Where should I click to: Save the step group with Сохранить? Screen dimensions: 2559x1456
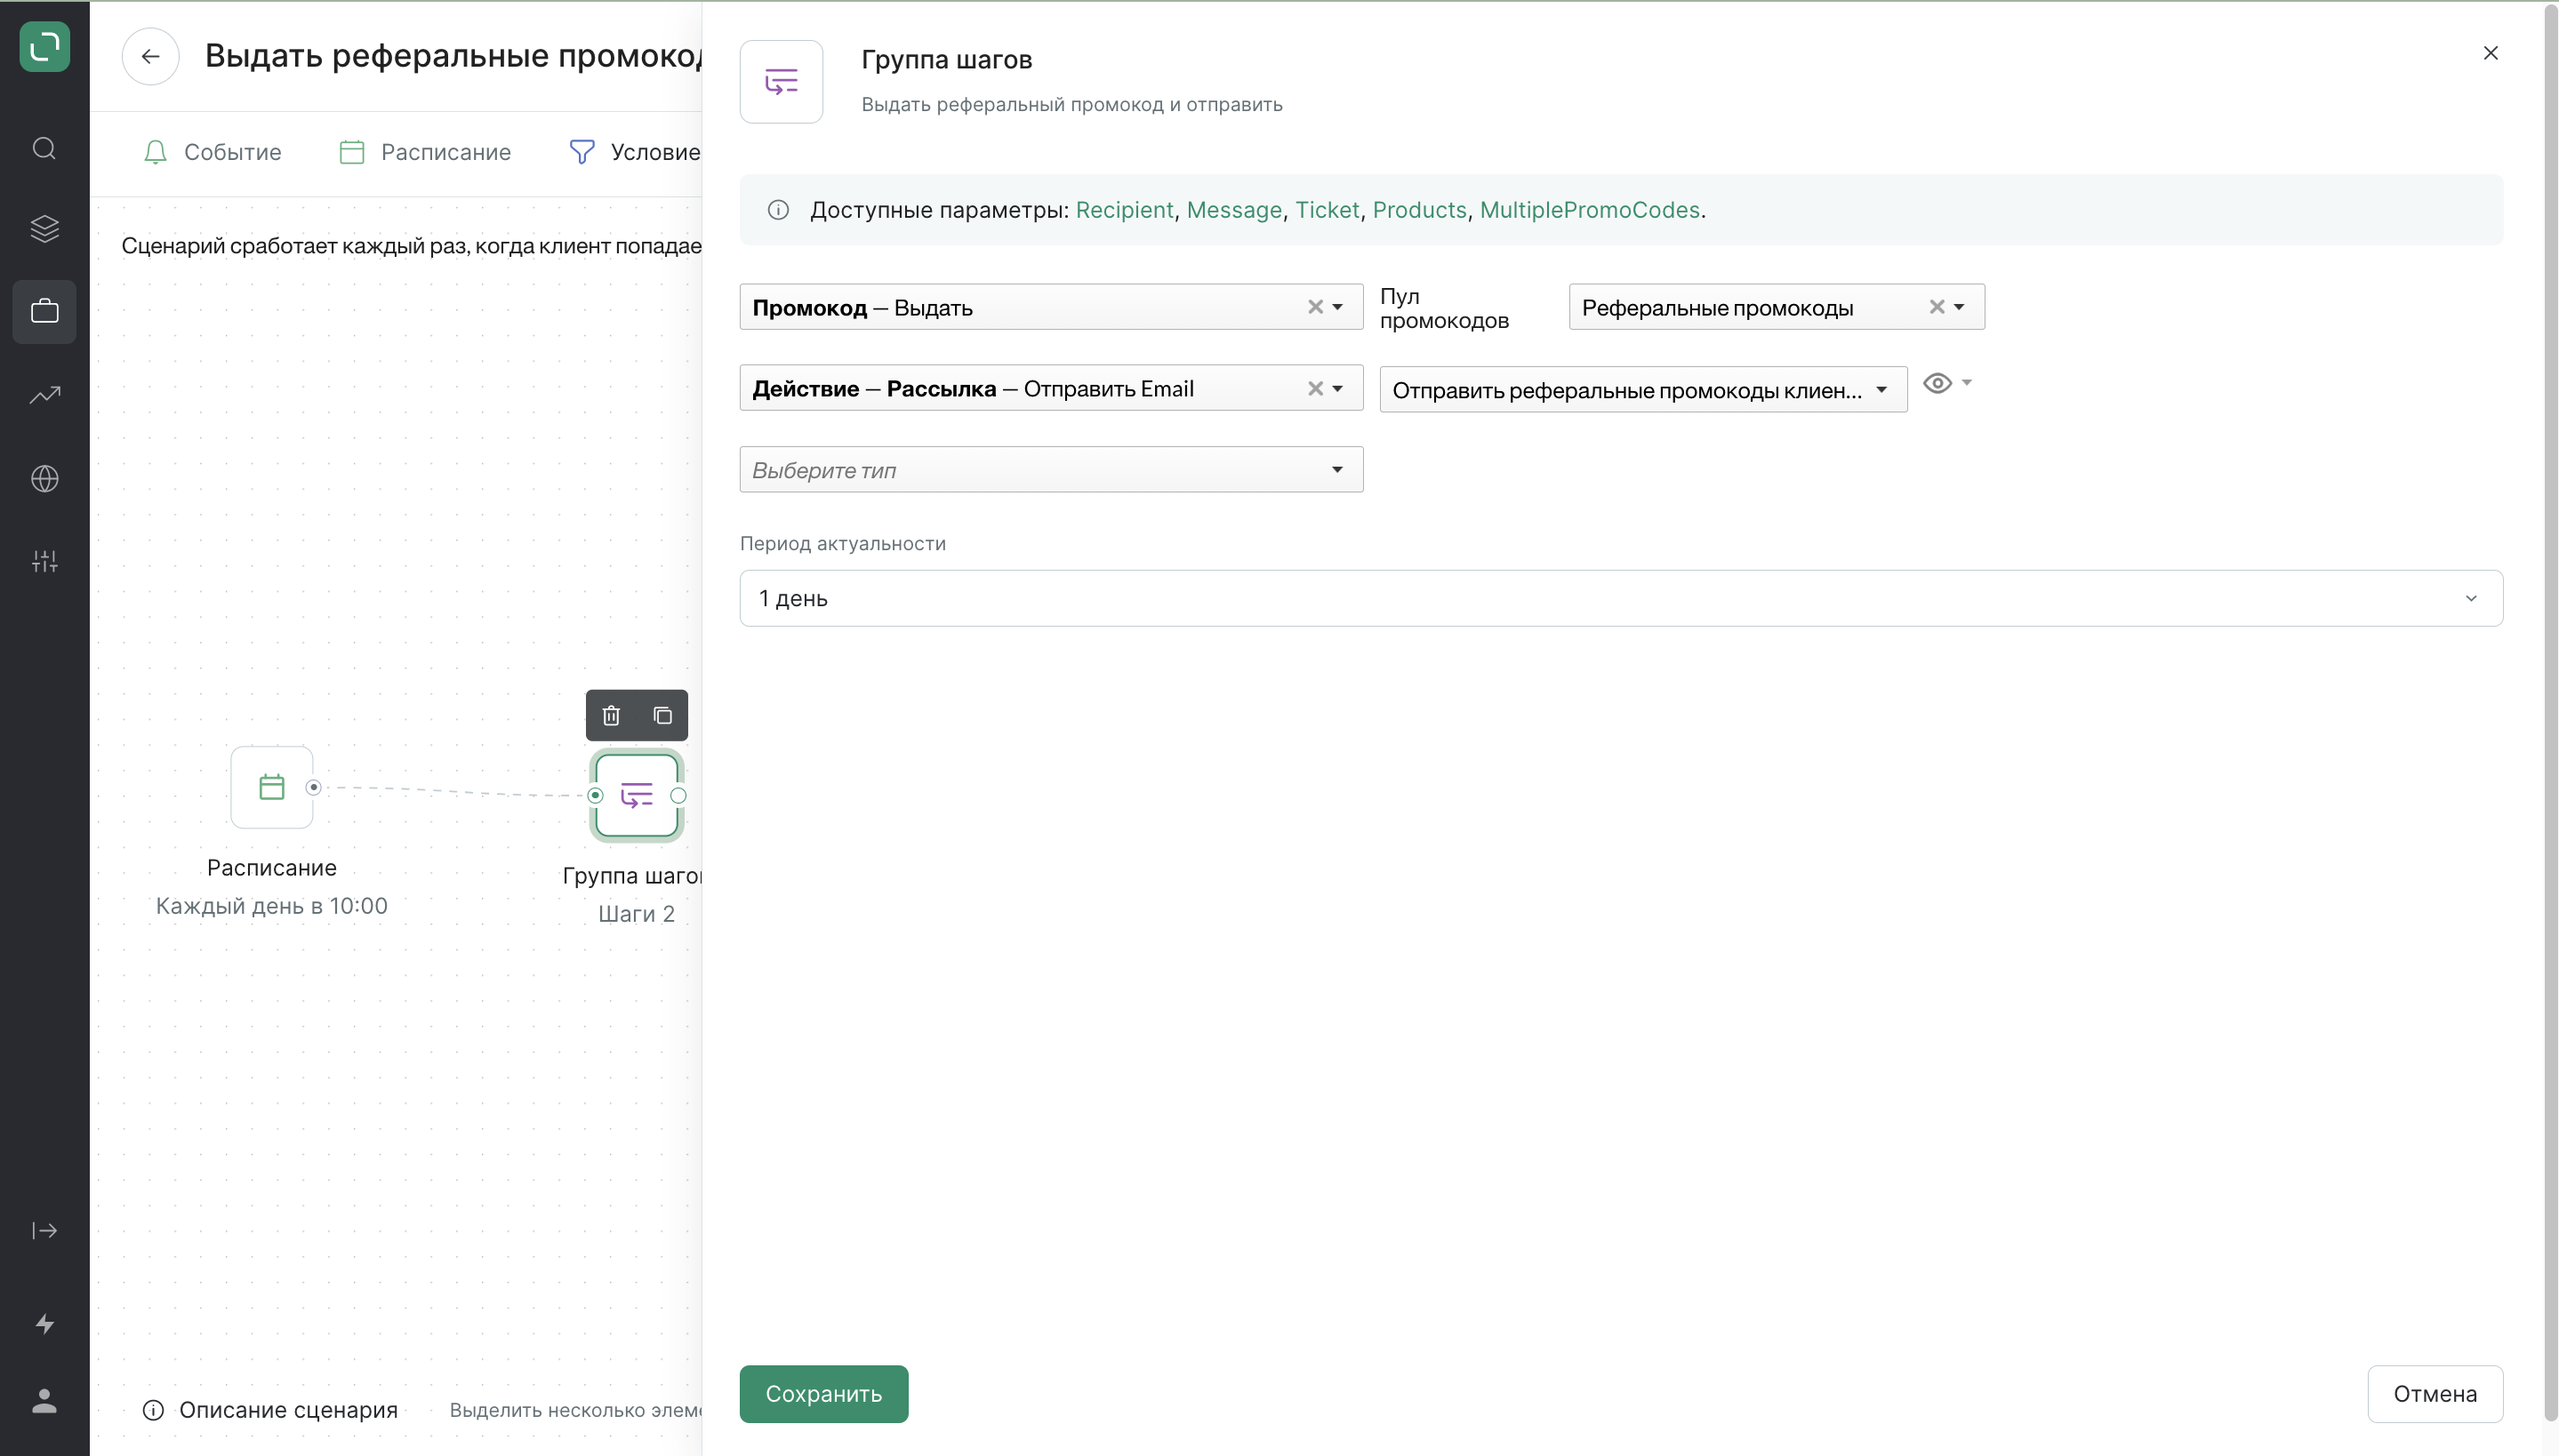coord(823,1394)
